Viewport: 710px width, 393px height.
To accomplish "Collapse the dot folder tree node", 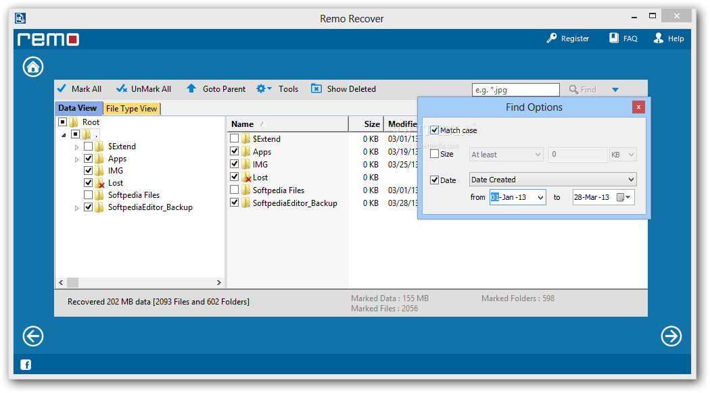I will pos(64,135).
